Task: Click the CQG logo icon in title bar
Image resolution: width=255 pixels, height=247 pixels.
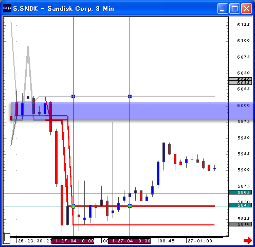Action: (x=7, y=8)
